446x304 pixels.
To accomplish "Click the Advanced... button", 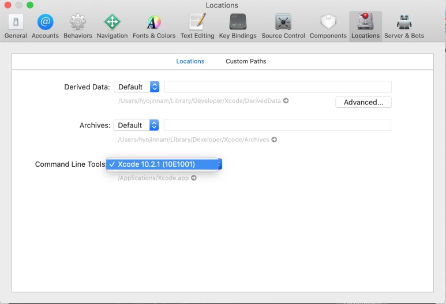I will tap(363, 102).
